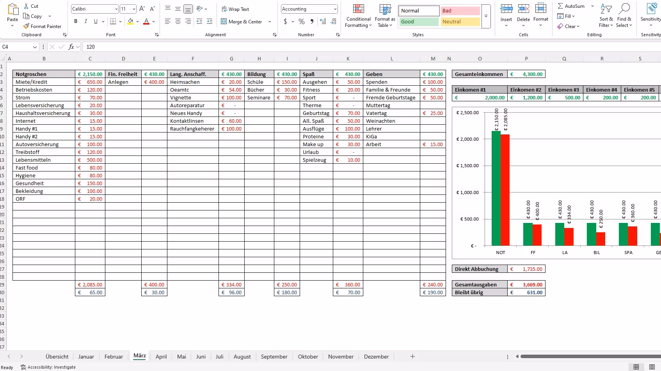Click the AutoSum button

(x=571, y=6)
